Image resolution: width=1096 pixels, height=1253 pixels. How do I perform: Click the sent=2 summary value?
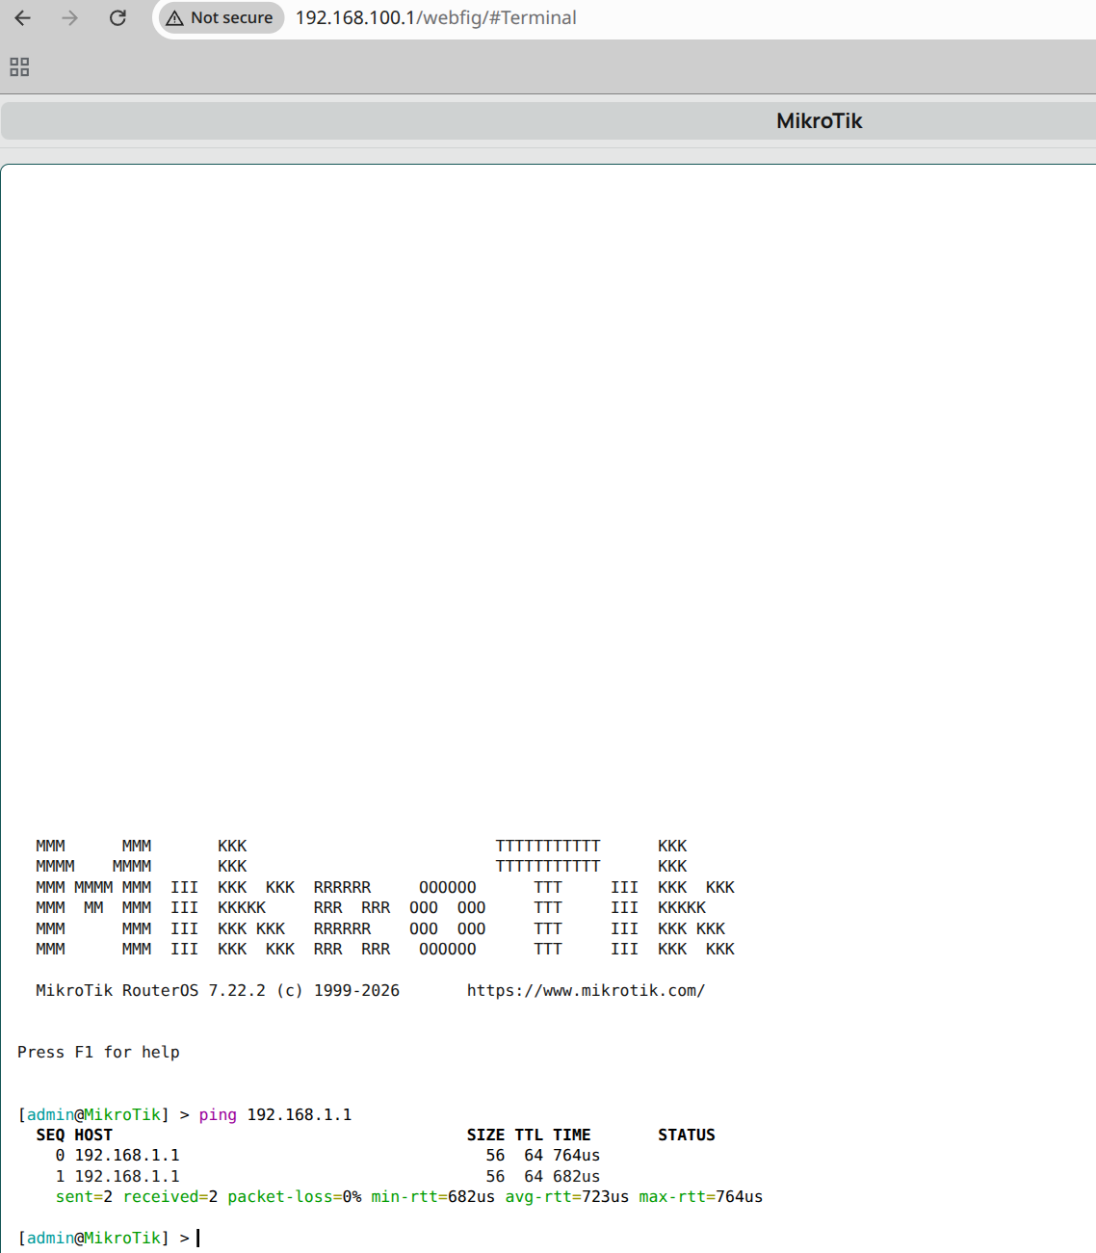click(84, 1196)
